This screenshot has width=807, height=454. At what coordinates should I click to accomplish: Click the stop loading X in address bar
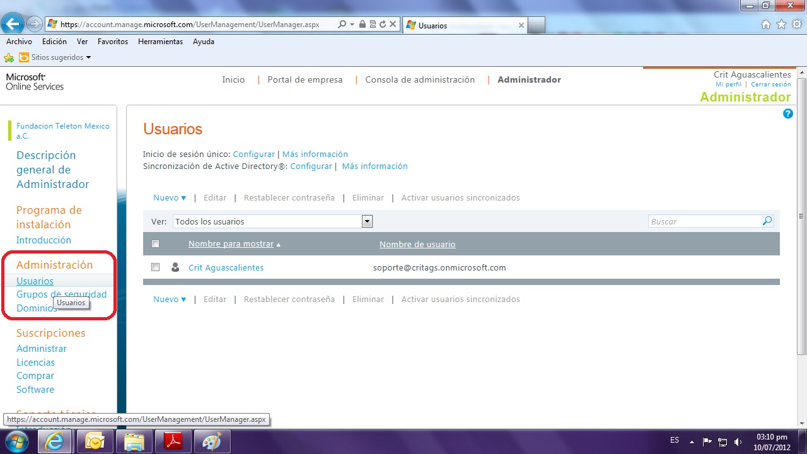tap(393, 25)
